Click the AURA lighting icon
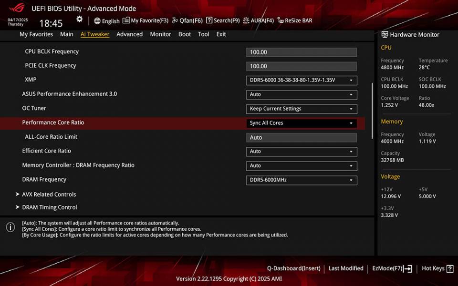The height and width of the screenshot is (286, 458). (x=246, y=20)
